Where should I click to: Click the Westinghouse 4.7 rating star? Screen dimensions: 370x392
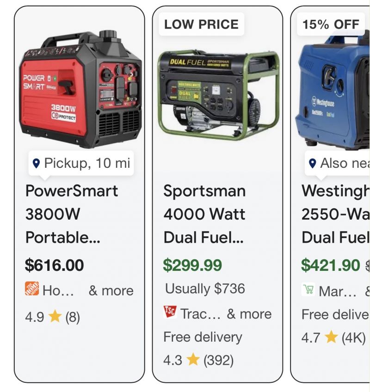(331, 337)
